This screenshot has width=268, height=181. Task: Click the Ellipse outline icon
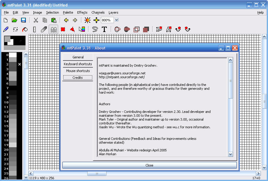tap(117, 29)
